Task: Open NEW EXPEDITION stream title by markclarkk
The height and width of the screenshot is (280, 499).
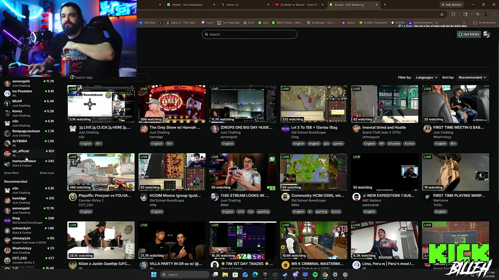Action: point(388,196)
